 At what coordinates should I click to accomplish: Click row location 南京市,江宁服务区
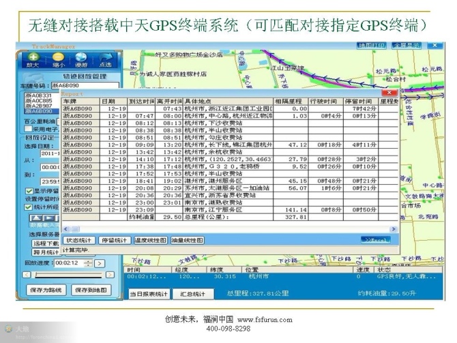click(x=213, y=210)
